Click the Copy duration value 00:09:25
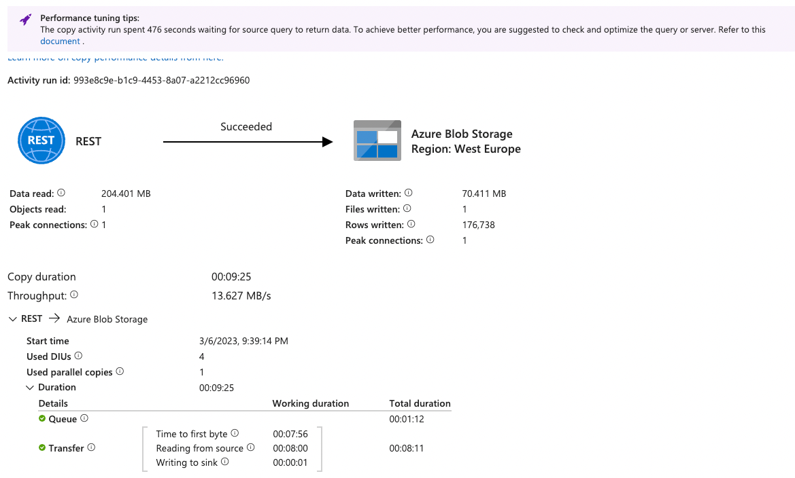 tap(231, 277)
